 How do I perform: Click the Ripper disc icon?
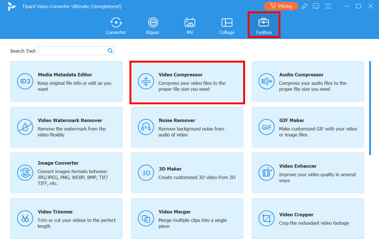pos(153,23)
